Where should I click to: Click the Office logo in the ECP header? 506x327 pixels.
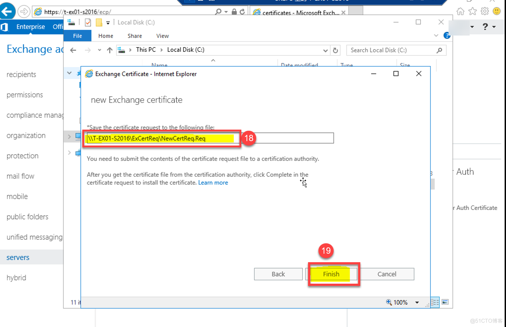point(4,27)
